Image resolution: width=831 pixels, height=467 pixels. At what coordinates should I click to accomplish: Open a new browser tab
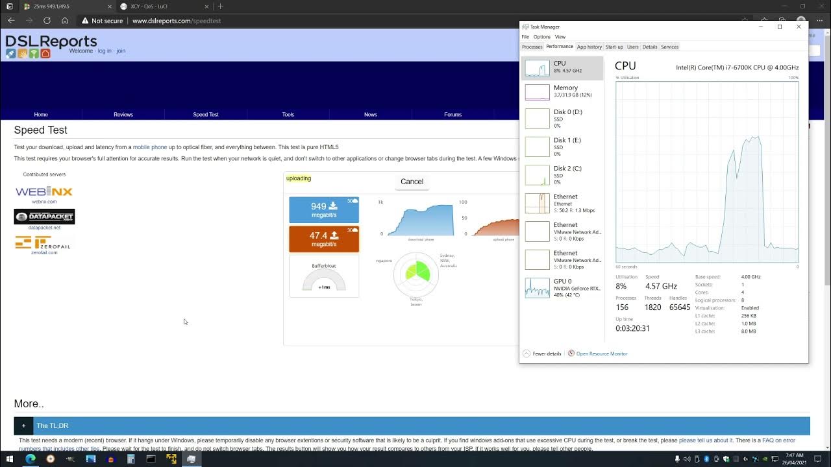tap(221, 6)
